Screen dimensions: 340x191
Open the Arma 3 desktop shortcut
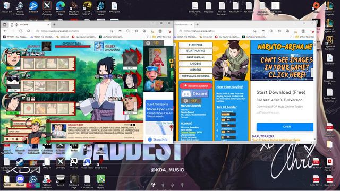point(61,180)
